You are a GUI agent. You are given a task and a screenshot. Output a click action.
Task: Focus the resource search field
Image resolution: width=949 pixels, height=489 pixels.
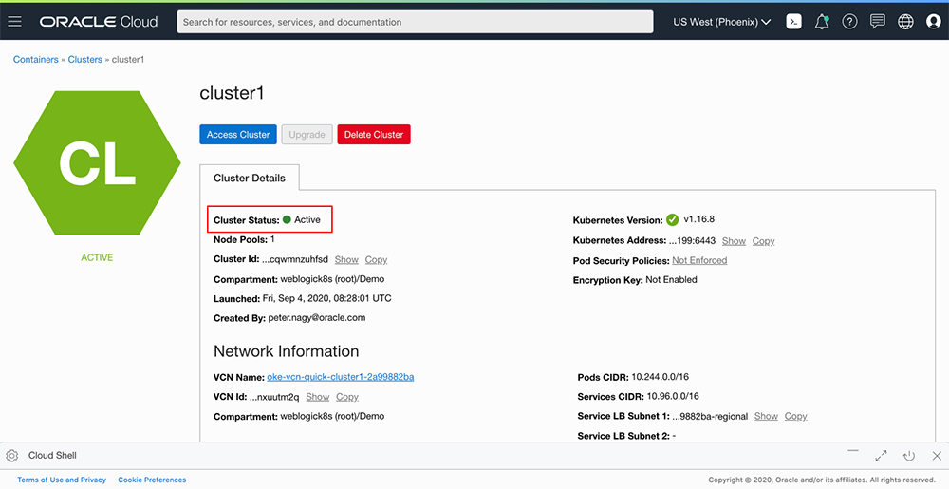[416, 22]
